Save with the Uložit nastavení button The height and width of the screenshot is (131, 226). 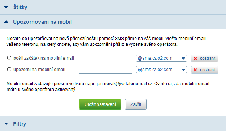(100, 104)
